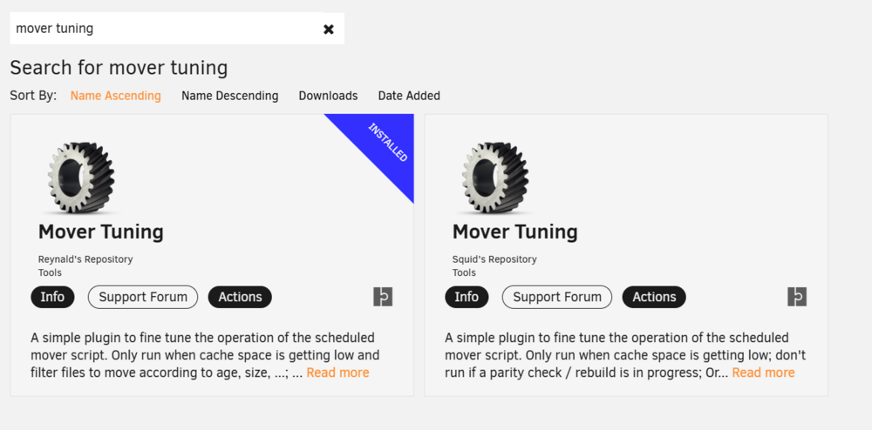
Task: Click the gear image of Squid's Mover Tuning
Action: (x=495, y=178)
